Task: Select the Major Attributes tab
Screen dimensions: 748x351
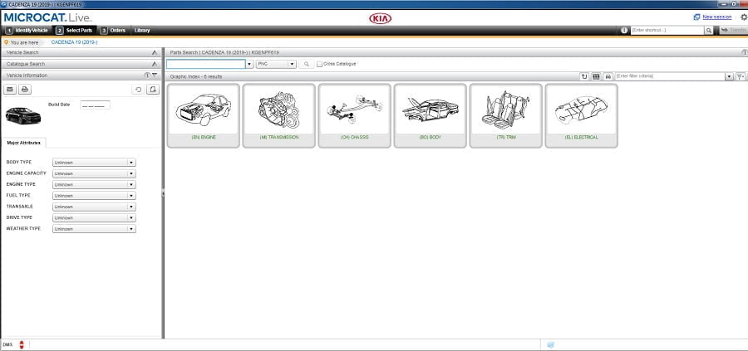Action: (x=24, y=143)
